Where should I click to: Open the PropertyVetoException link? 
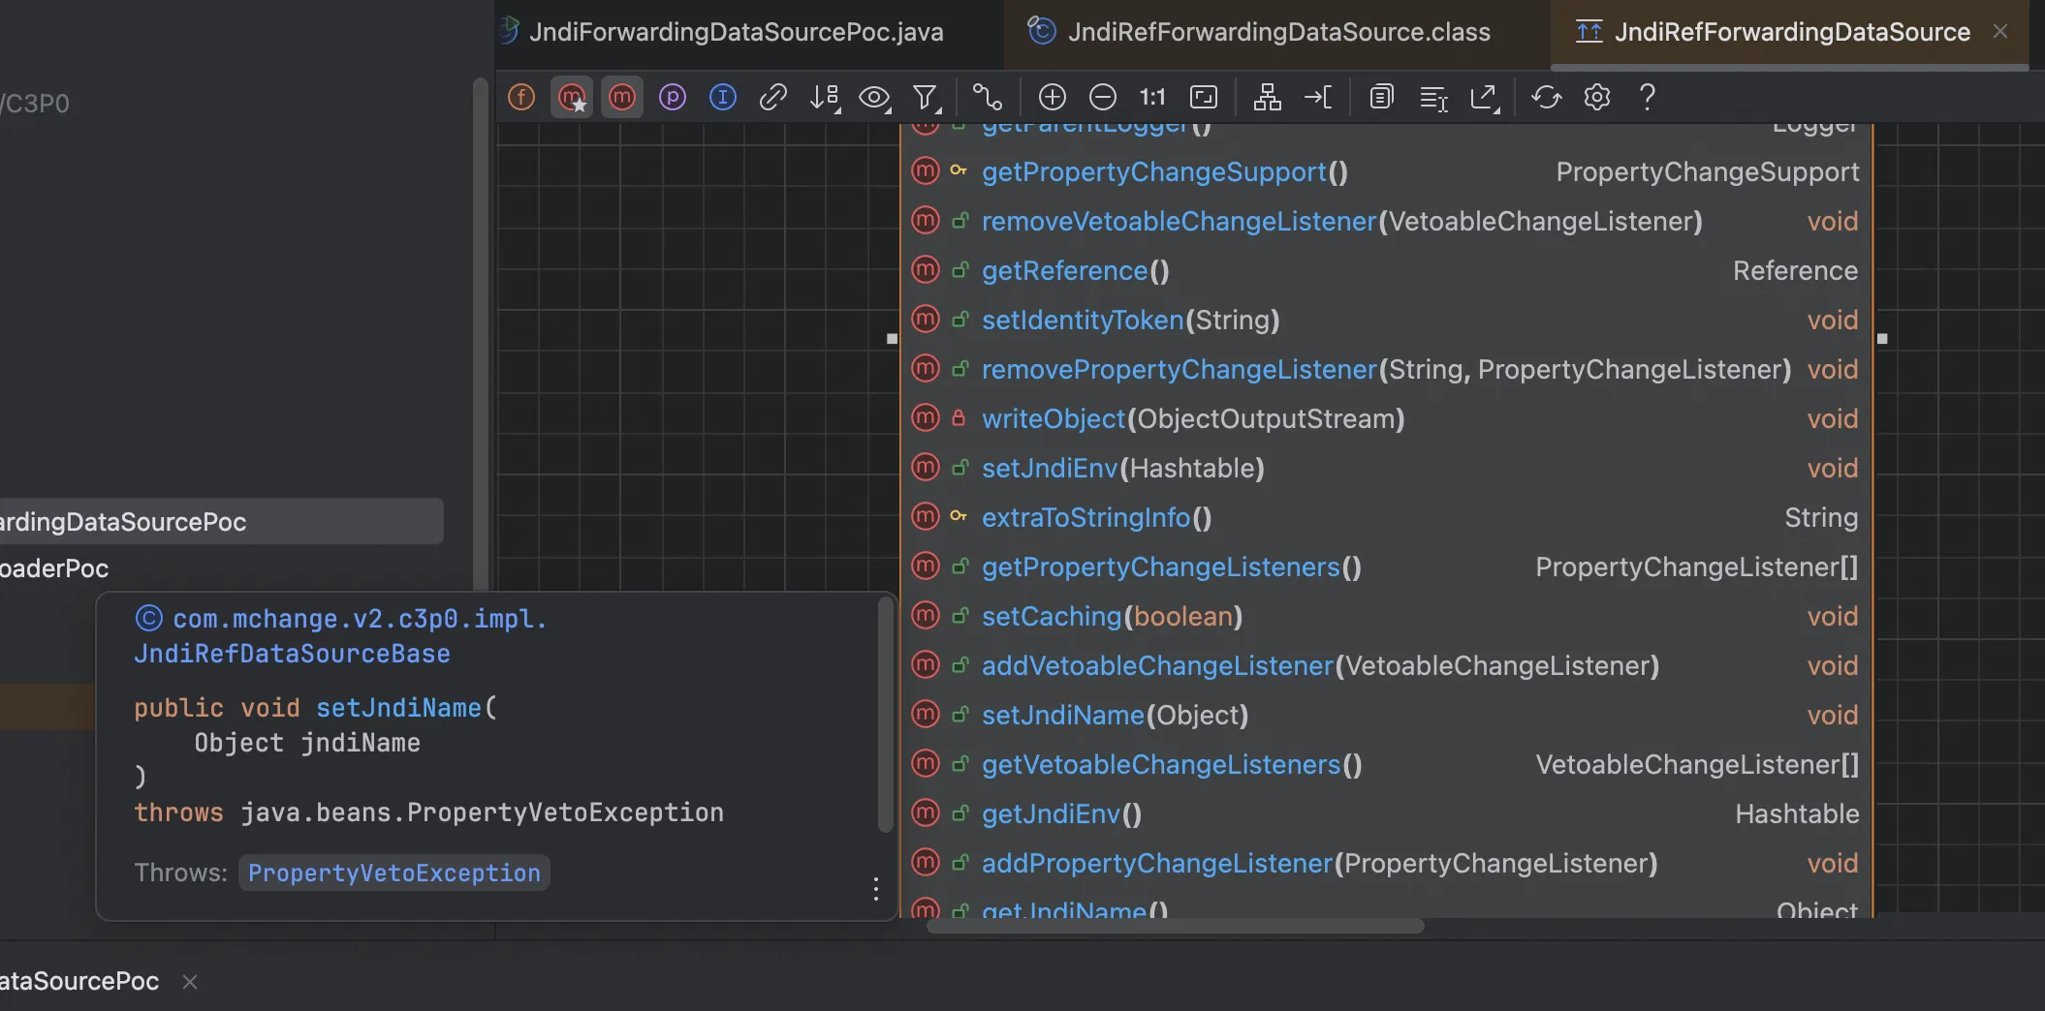coord(394,873)
